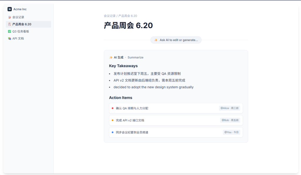Click the AI 生成 label
Screen dimensions: 301x175
pyautogui.click(x=119, y=57)
